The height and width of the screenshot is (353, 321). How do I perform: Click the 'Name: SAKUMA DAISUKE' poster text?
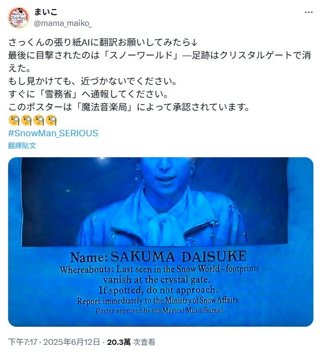click(x=158, y=257)
